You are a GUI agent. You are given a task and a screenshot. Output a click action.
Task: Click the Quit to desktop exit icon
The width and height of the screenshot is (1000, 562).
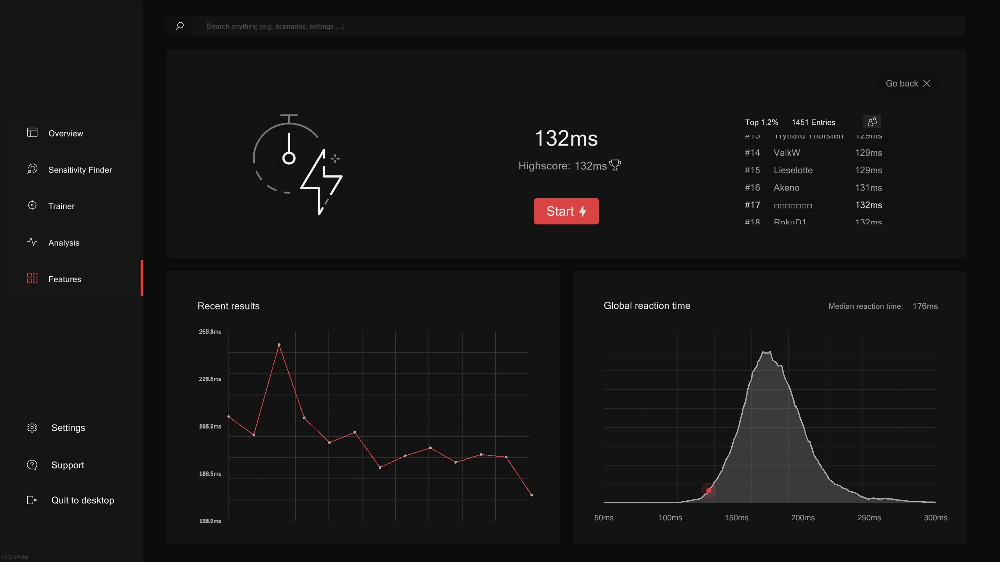point(32,500)
